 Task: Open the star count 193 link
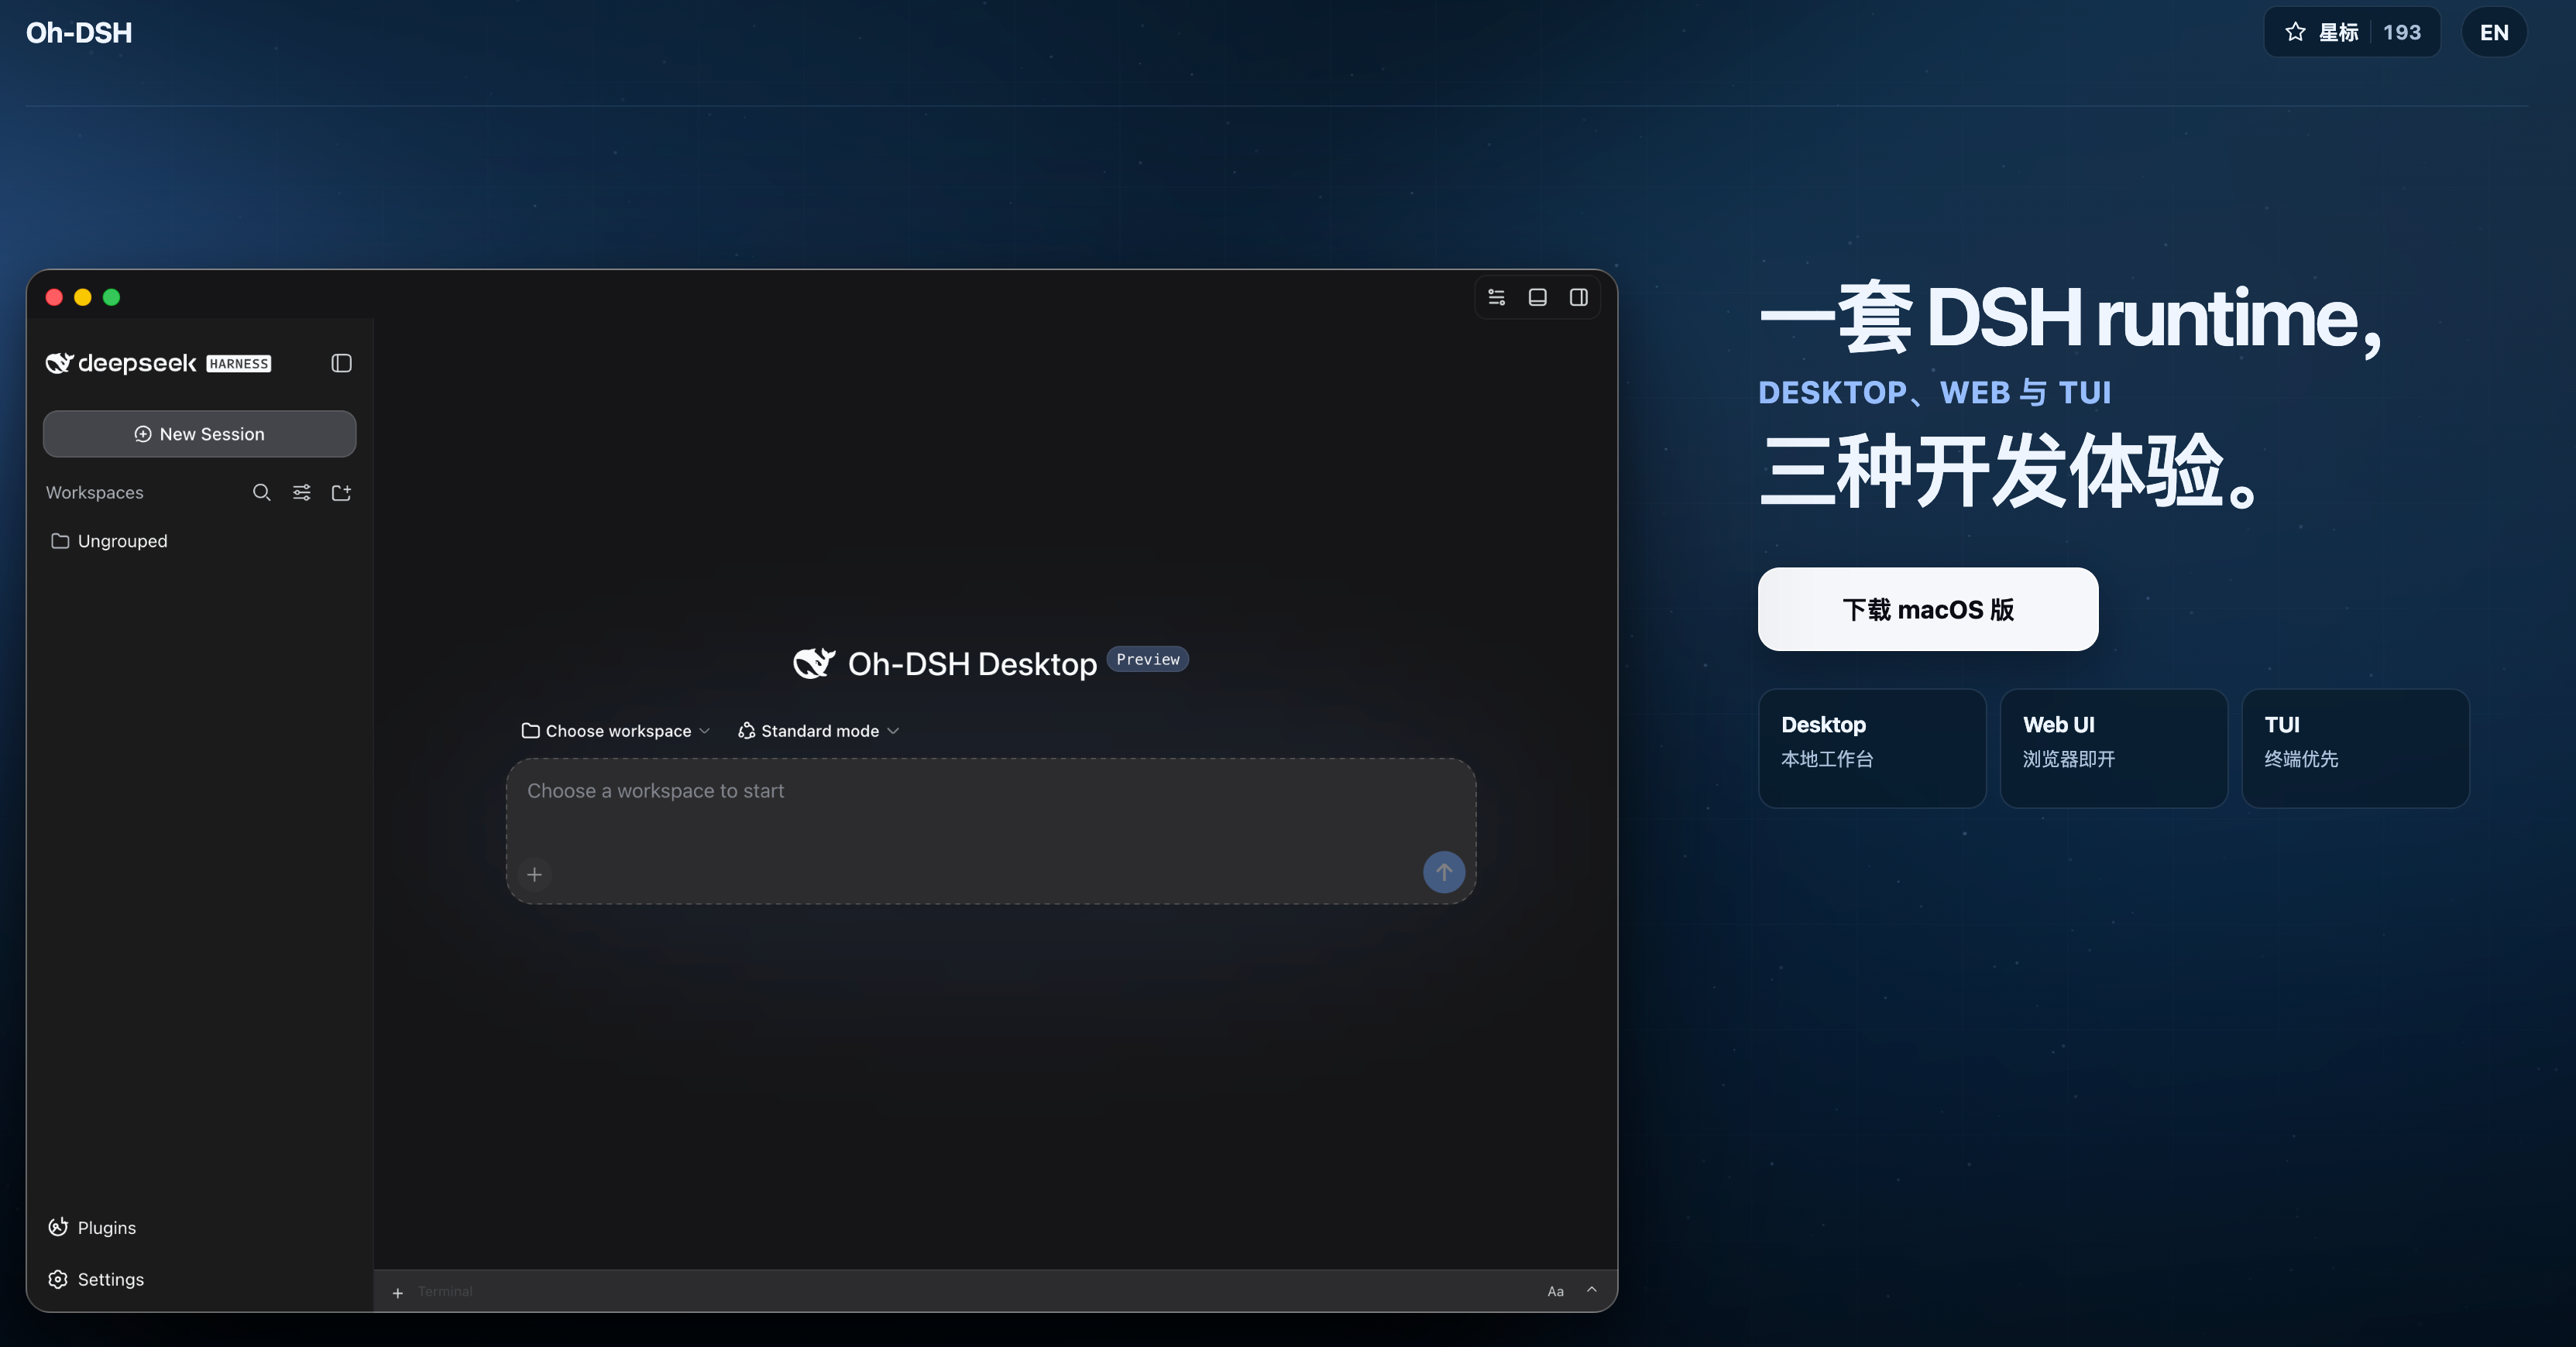click(x=2401, y=32)
